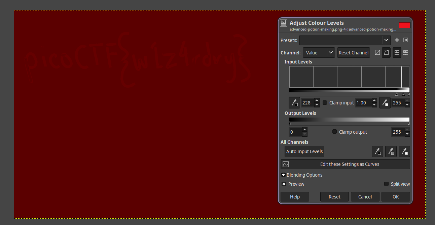
Task: Open the presets menu arrow icon
Action: pyautogui.click(x=406, y=40)
